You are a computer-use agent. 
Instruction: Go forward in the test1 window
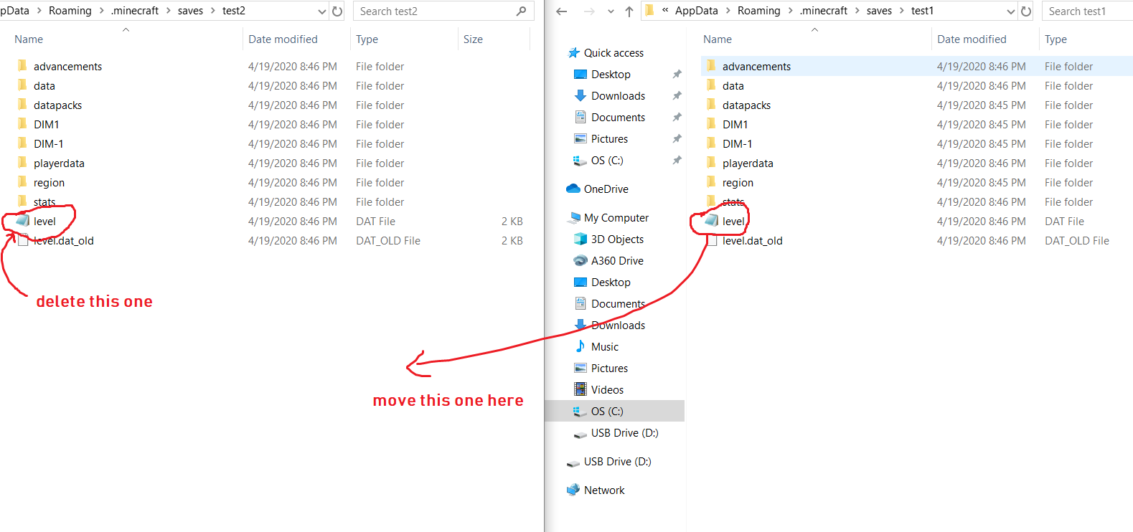pyautogui.click(x=589, y=11)
